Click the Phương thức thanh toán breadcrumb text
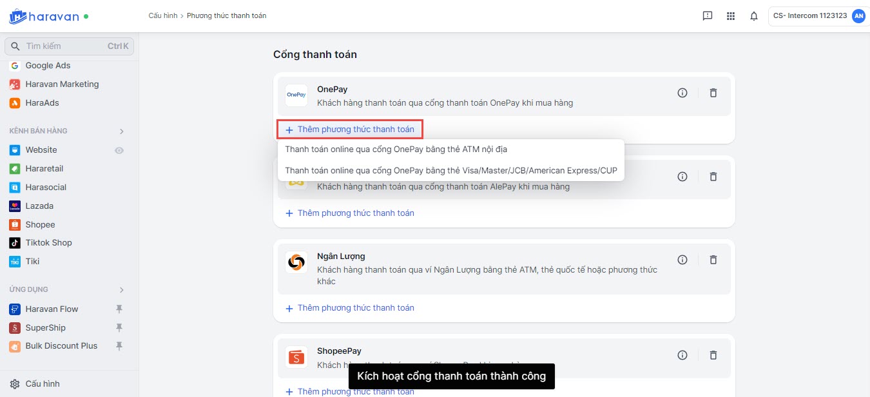Screen dimensions: 870x397 226,15
